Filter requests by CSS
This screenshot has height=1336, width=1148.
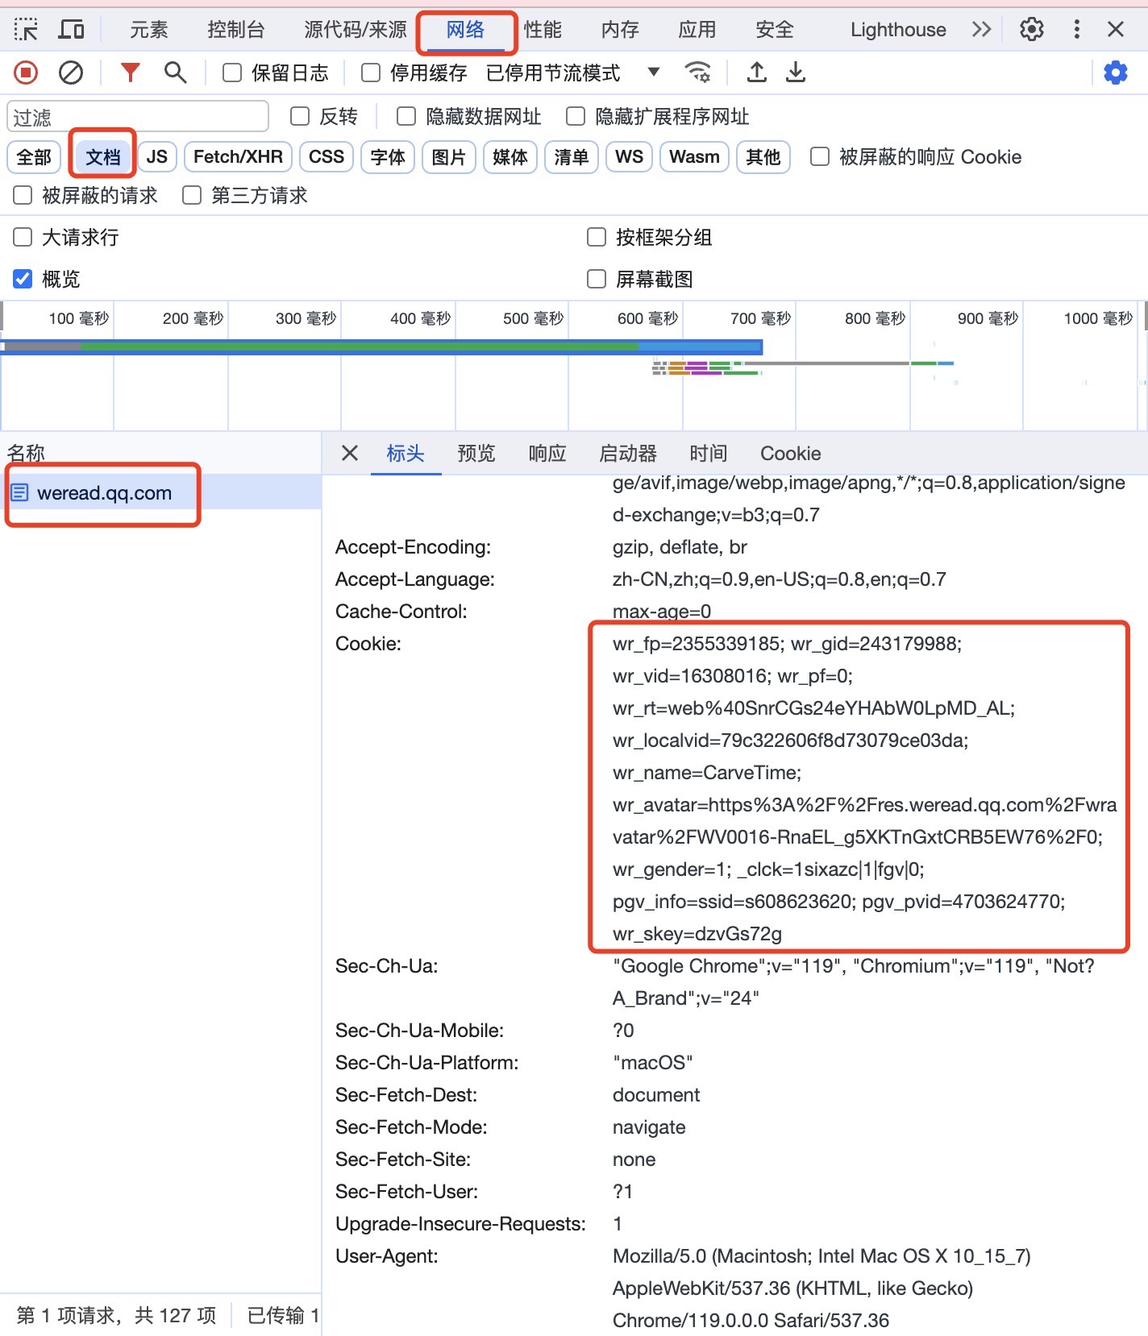pos(327,157)
